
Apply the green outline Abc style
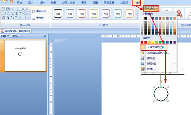[x=94, y=13]
